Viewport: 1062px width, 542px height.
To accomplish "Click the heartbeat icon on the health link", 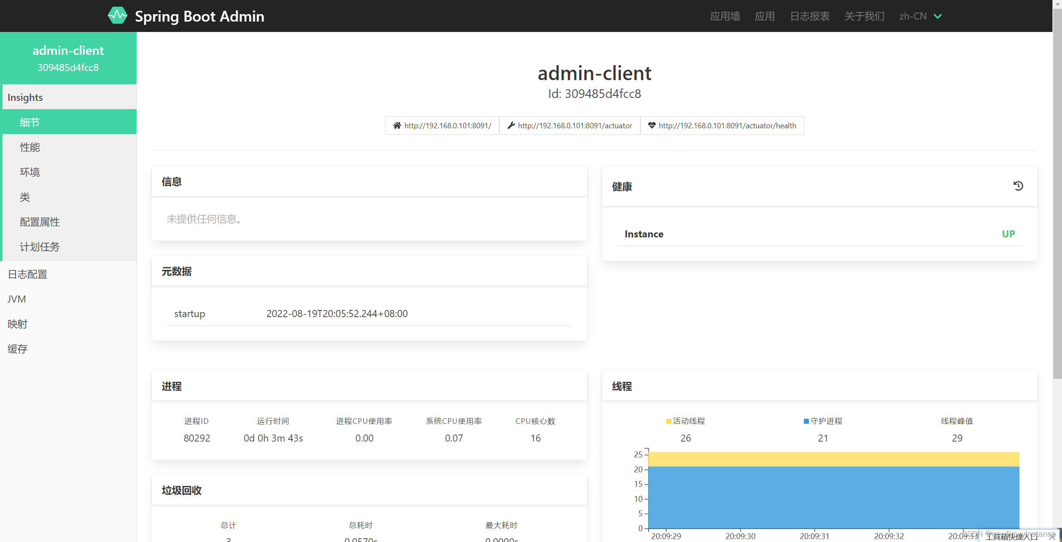I will tap(652, 125).
